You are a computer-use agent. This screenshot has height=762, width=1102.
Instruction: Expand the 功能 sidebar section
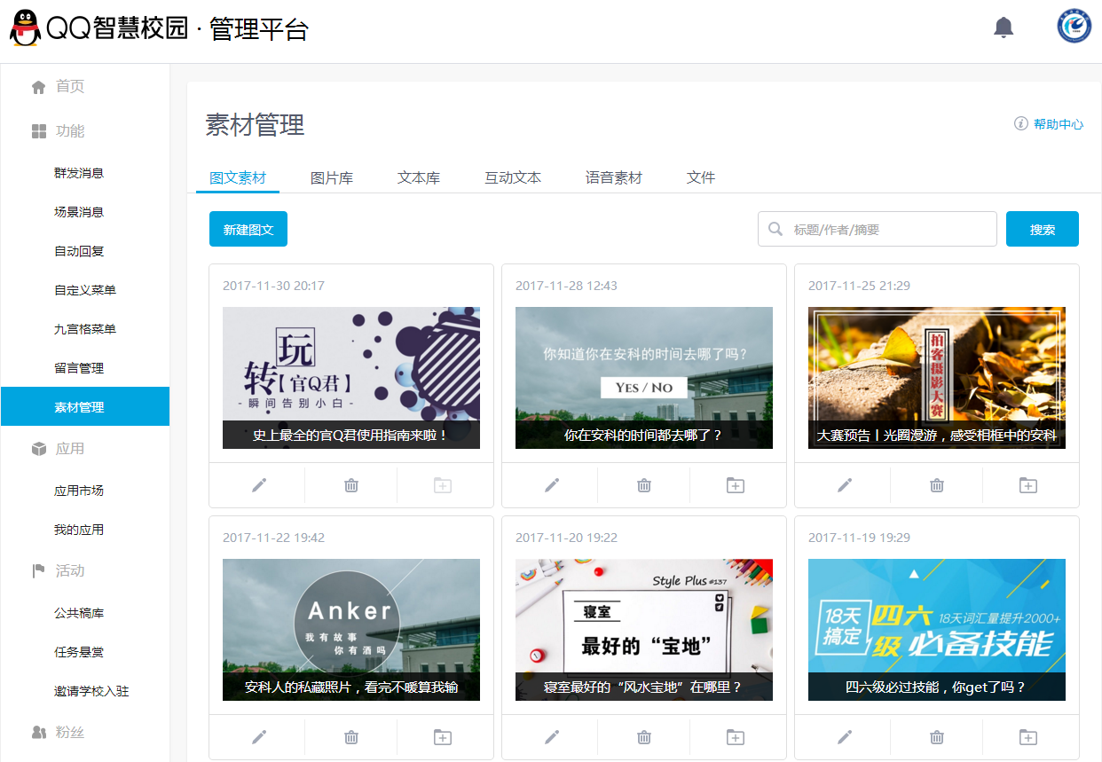tap(69, 131)
